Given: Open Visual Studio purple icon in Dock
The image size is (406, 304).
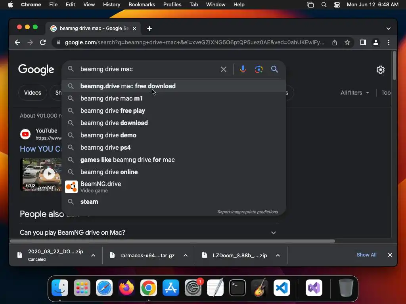Looking at the screenshot, I should pyautogui.click(x=314, y=288).
